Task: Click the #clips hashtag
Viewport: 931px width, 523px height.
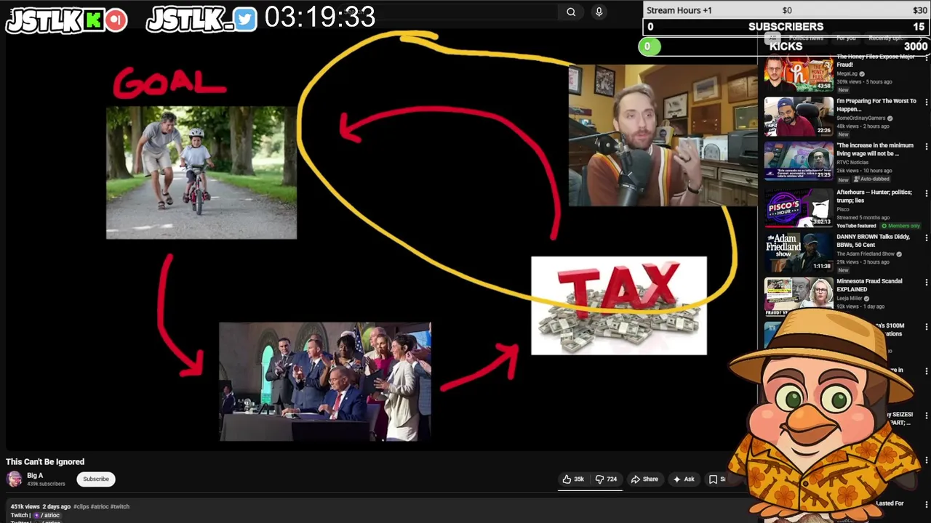Action: (x=81, y=506)
